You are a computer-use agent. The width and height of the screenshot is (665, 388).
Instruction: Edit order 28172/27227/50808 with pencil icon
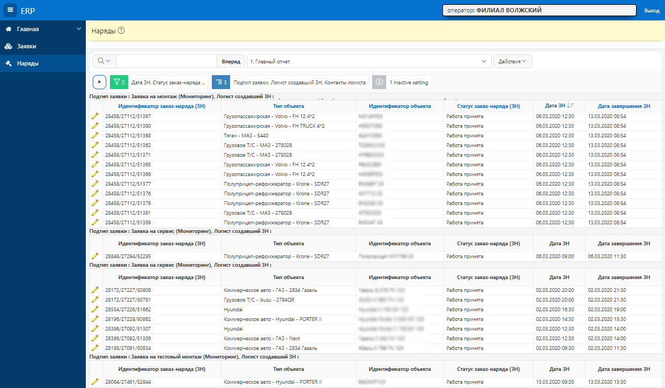point(95,290)
